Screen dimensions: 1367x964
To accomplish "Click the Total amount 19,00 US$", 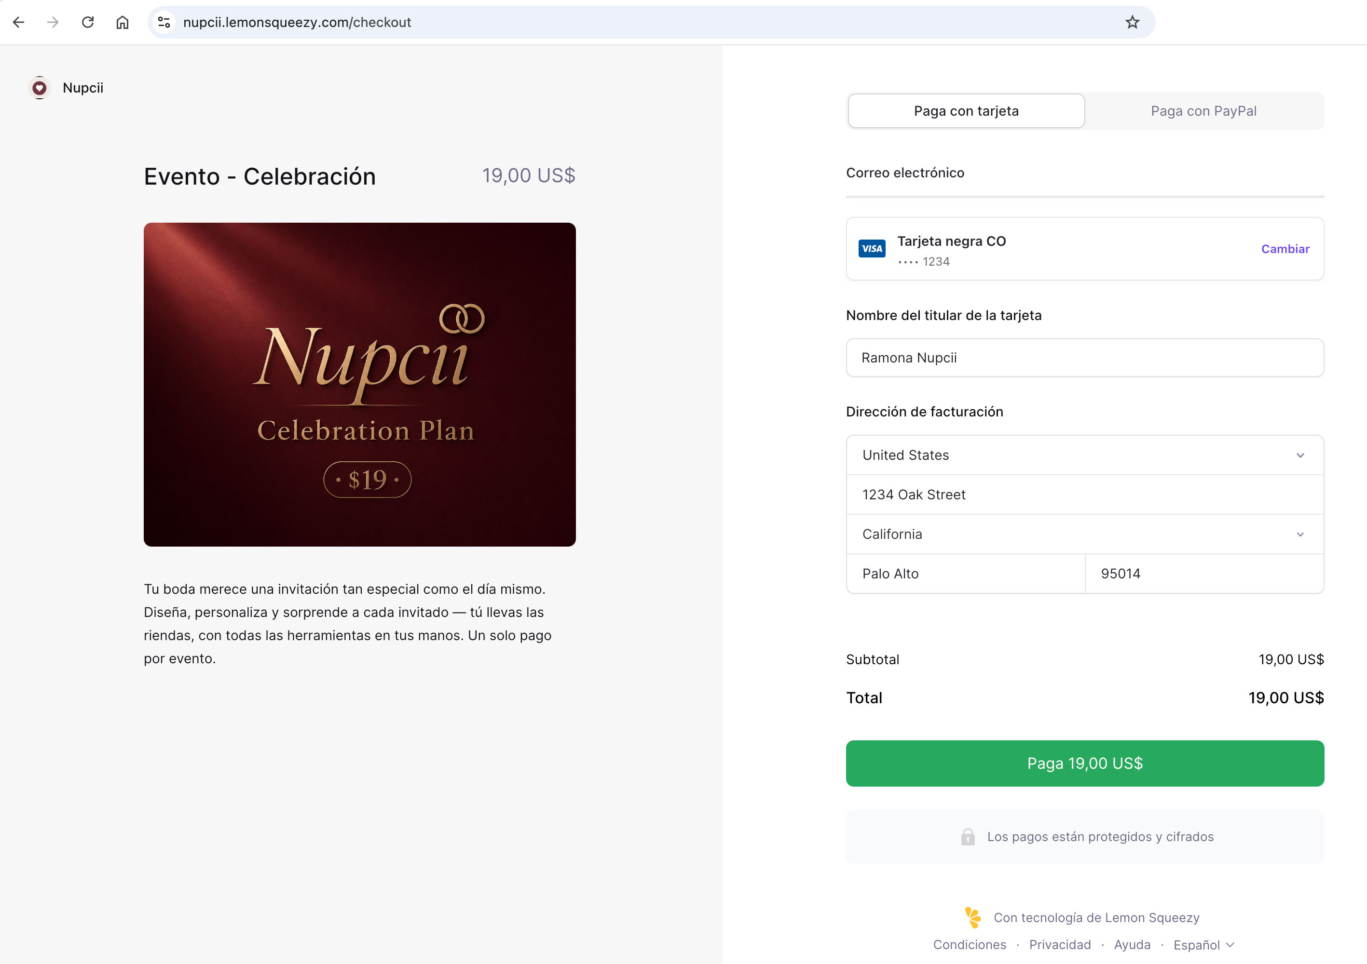I will pos(1286,698).
